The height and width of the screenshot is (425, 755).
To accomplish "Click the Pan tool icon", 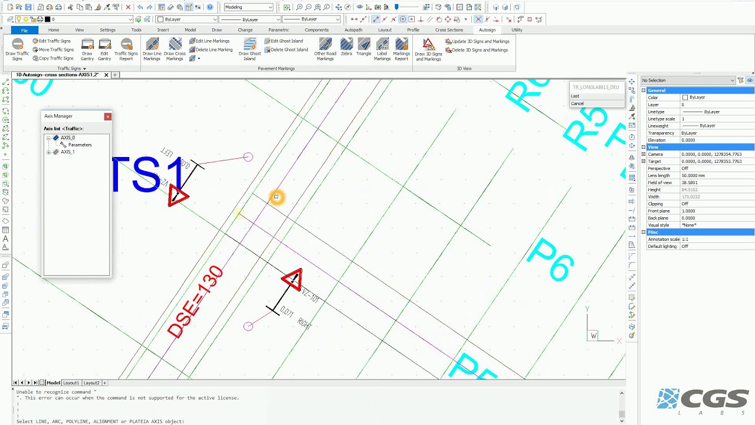I will pos(339,7).
